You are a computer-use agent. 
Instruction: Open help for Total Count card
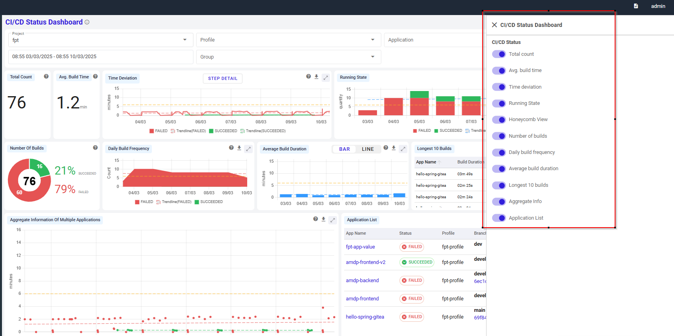tap(46, 76)
